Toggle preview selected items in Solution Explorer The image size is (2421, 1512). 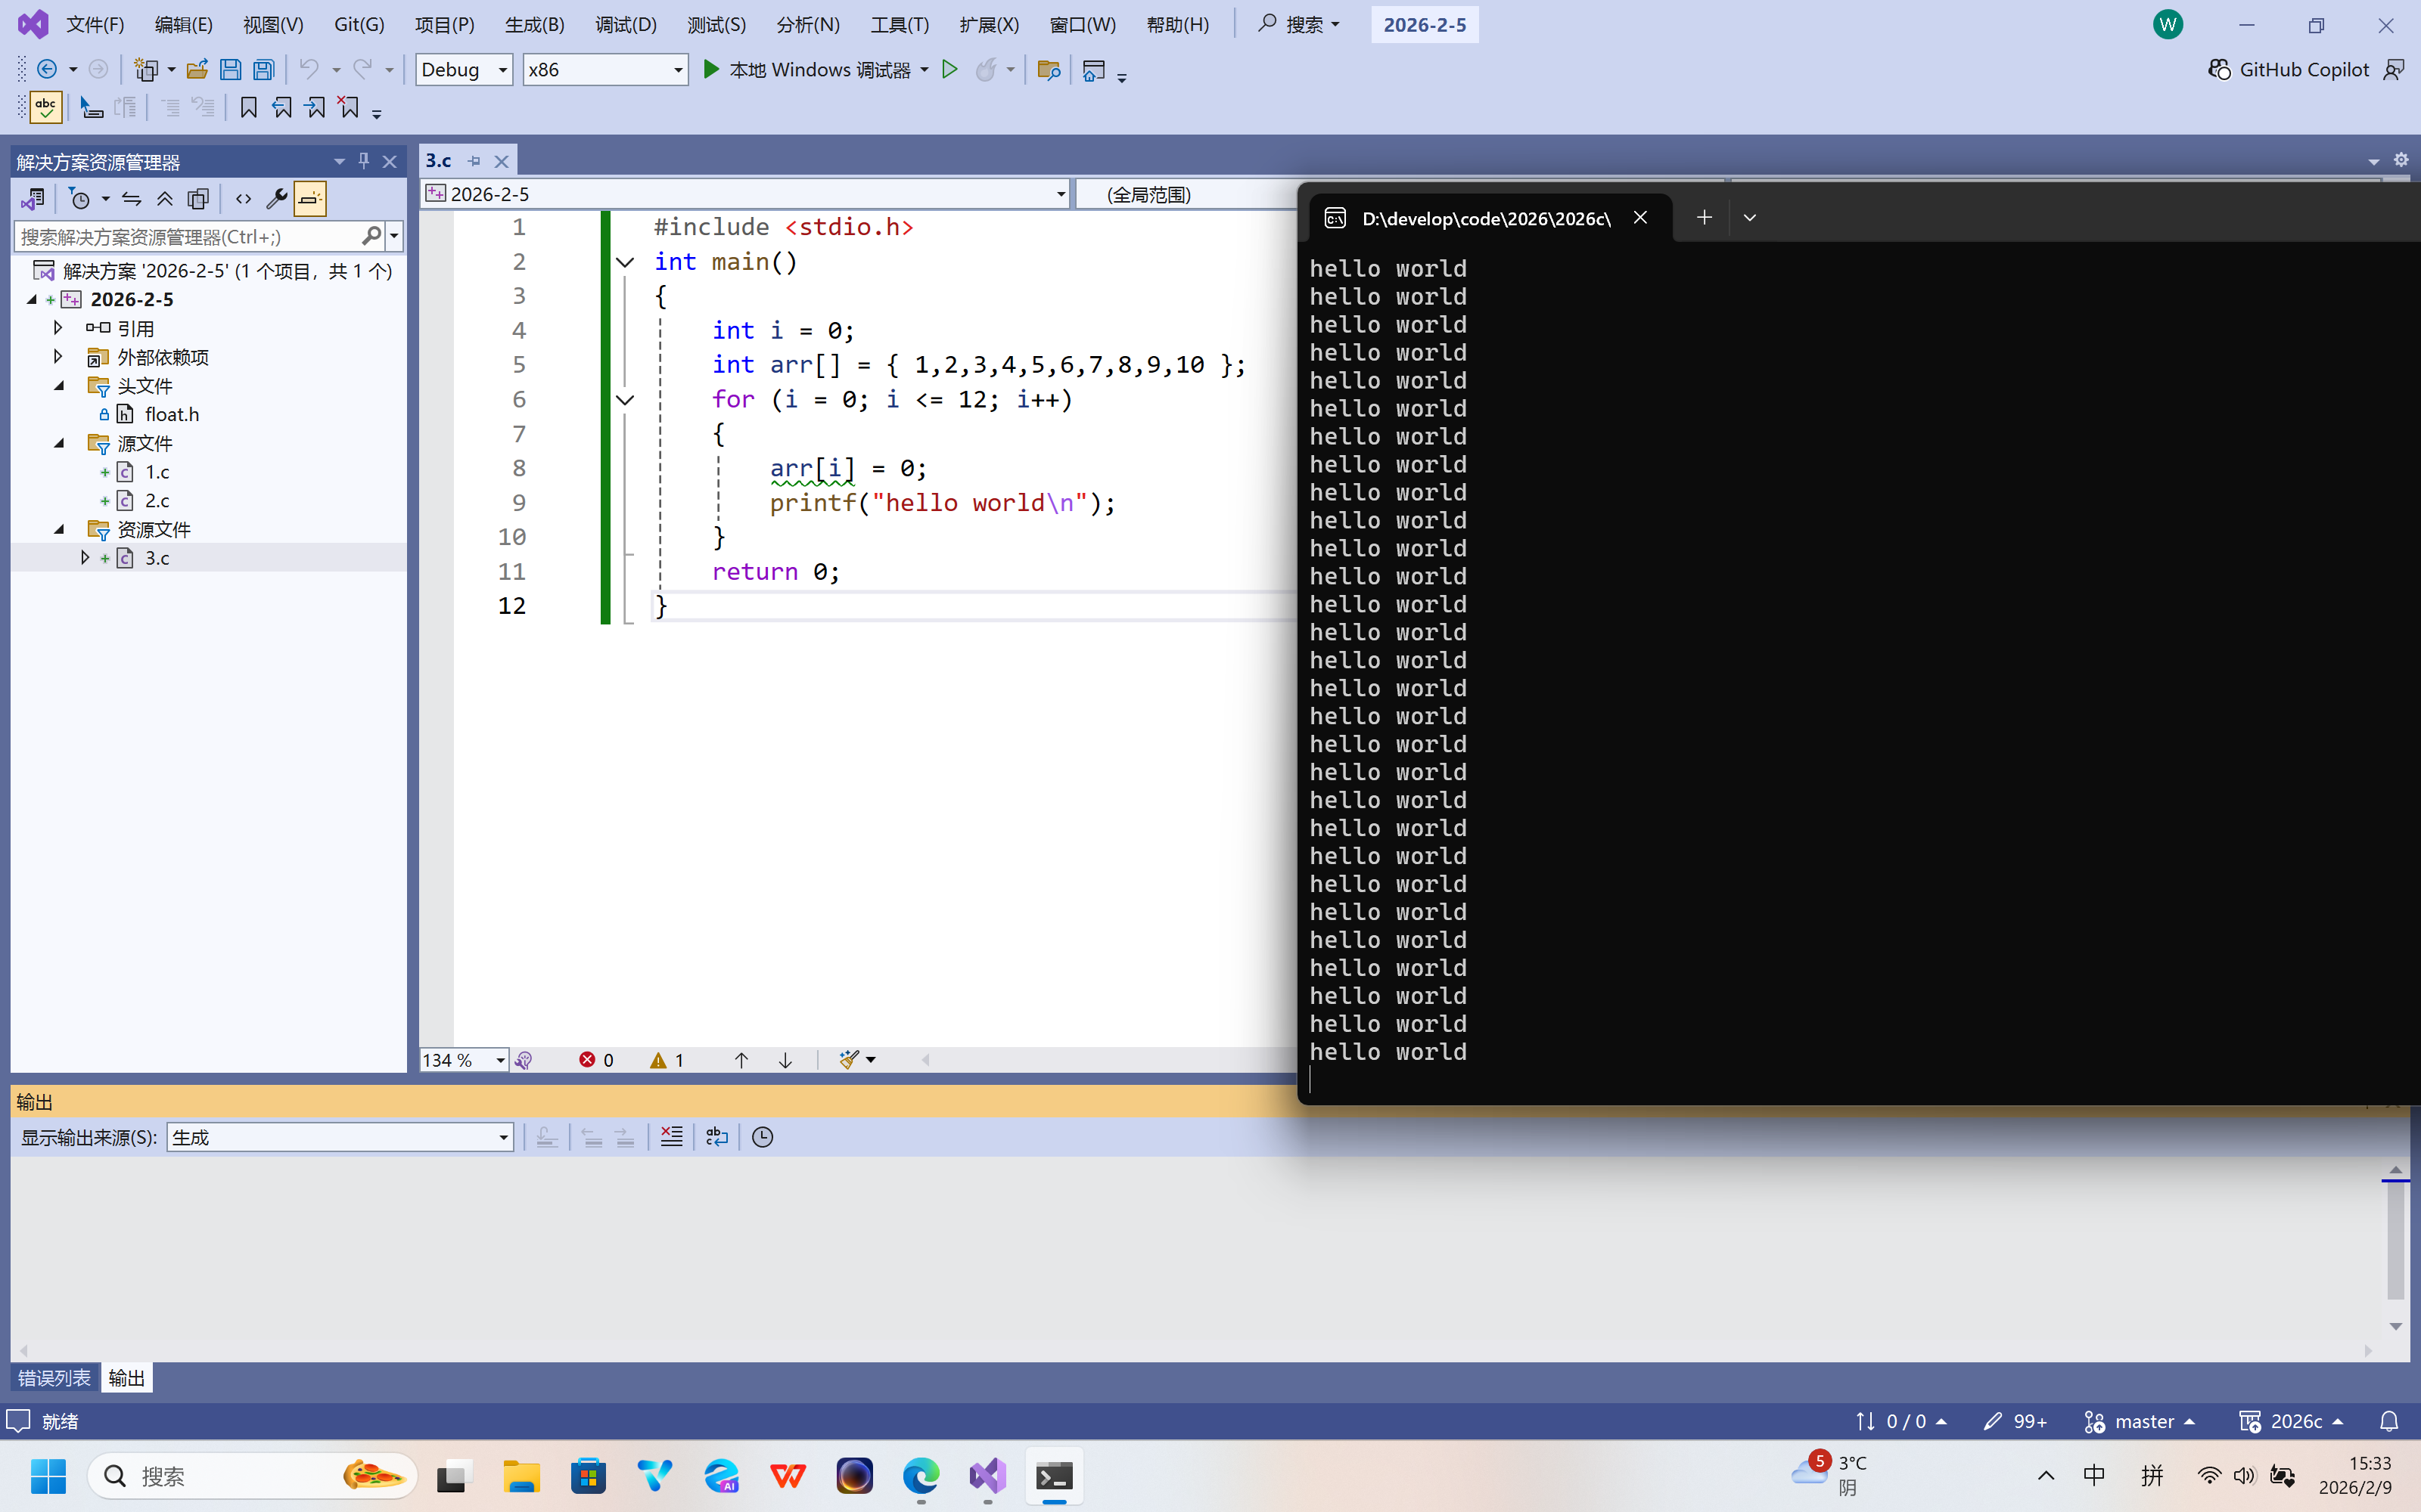pos(310,199)
